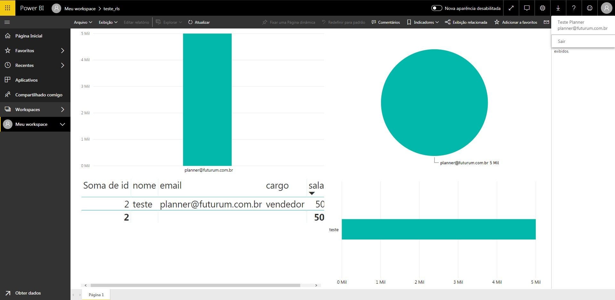Click the envelope subscribe icon
615x300 pixels.
[x=546, y=22]
